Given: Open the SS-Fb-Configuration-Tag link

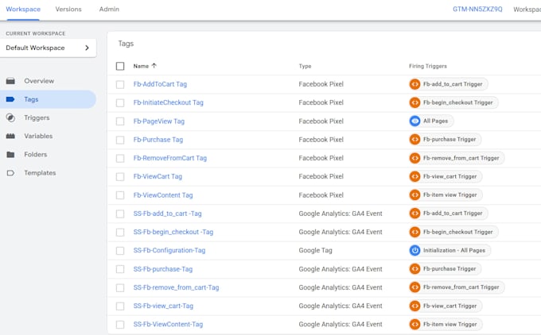Looking at the screenshot, I should click(x=169, y=250).
